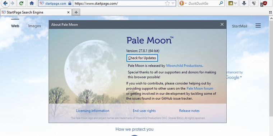
Task: Click the Version: 27.8.1 (64-bit) text
Action: pyautogui.click(x=143, y=51)
